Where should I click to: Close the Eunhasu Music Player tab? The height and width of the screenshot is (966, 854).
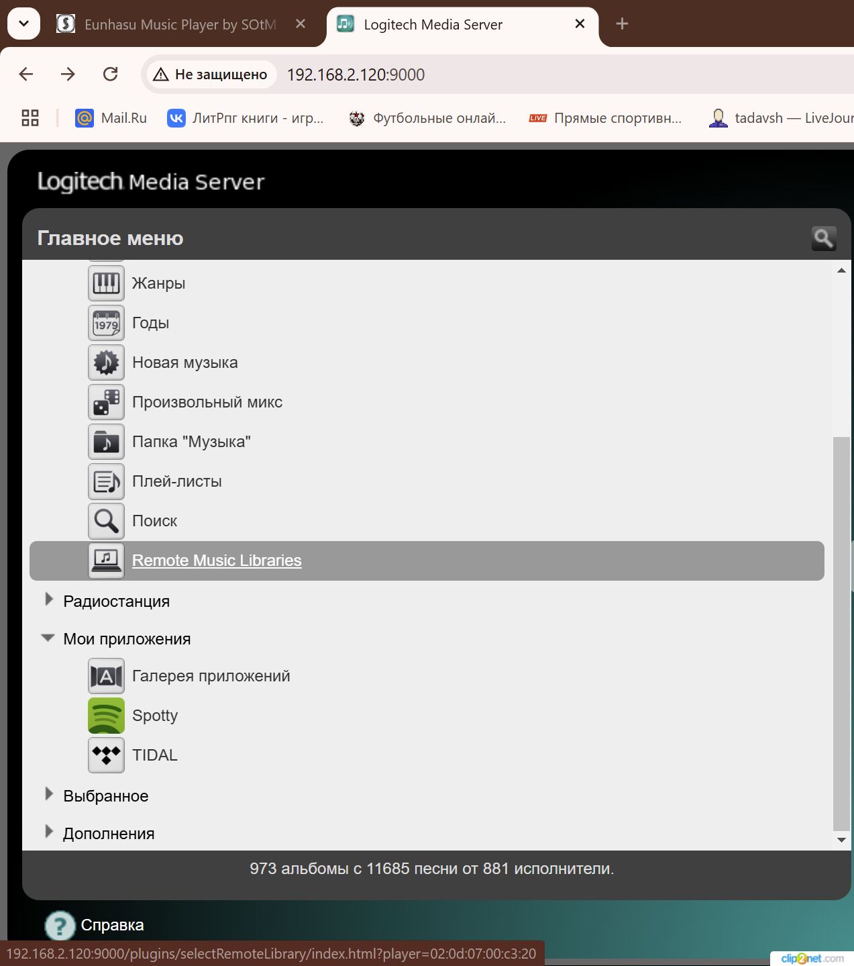tap(301, 24)
